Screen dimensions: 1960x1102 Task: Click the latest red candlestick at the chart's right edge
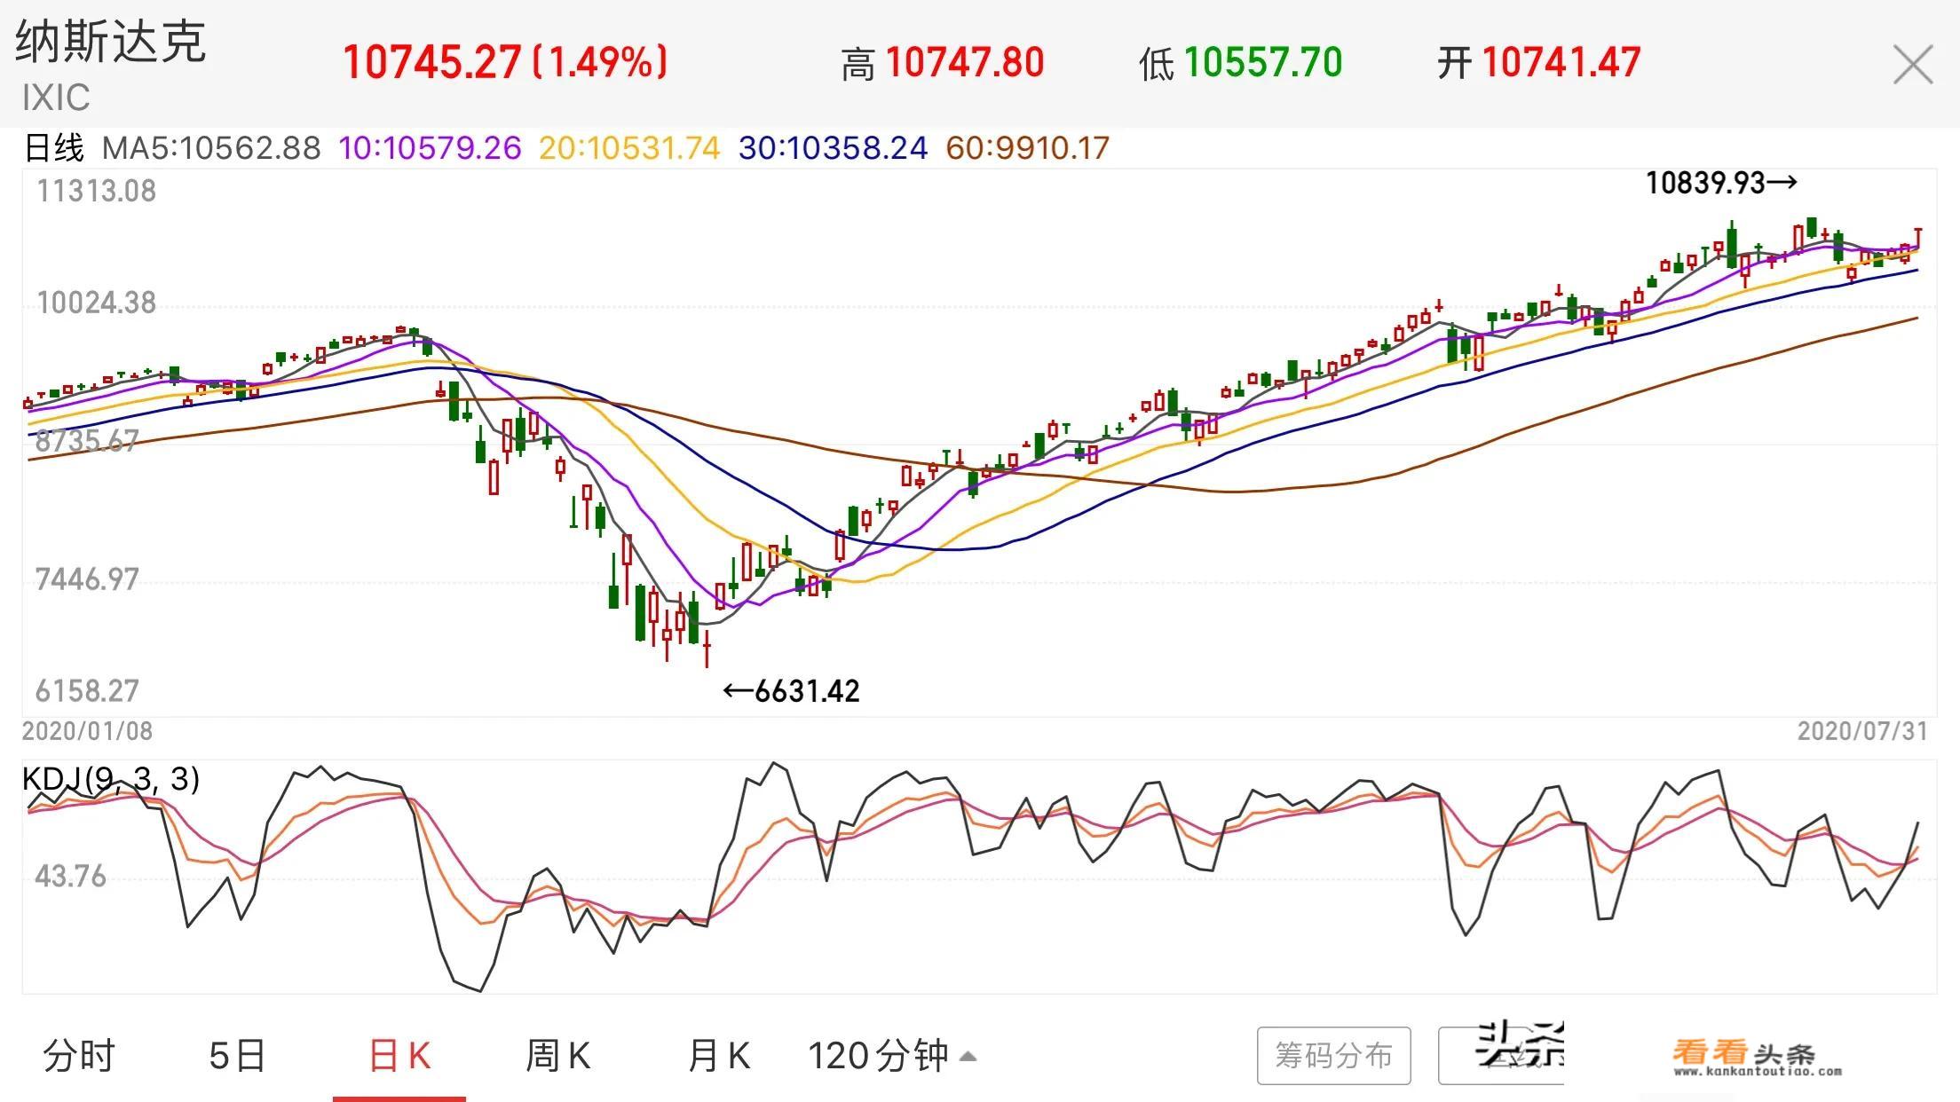click(1917, 239)
